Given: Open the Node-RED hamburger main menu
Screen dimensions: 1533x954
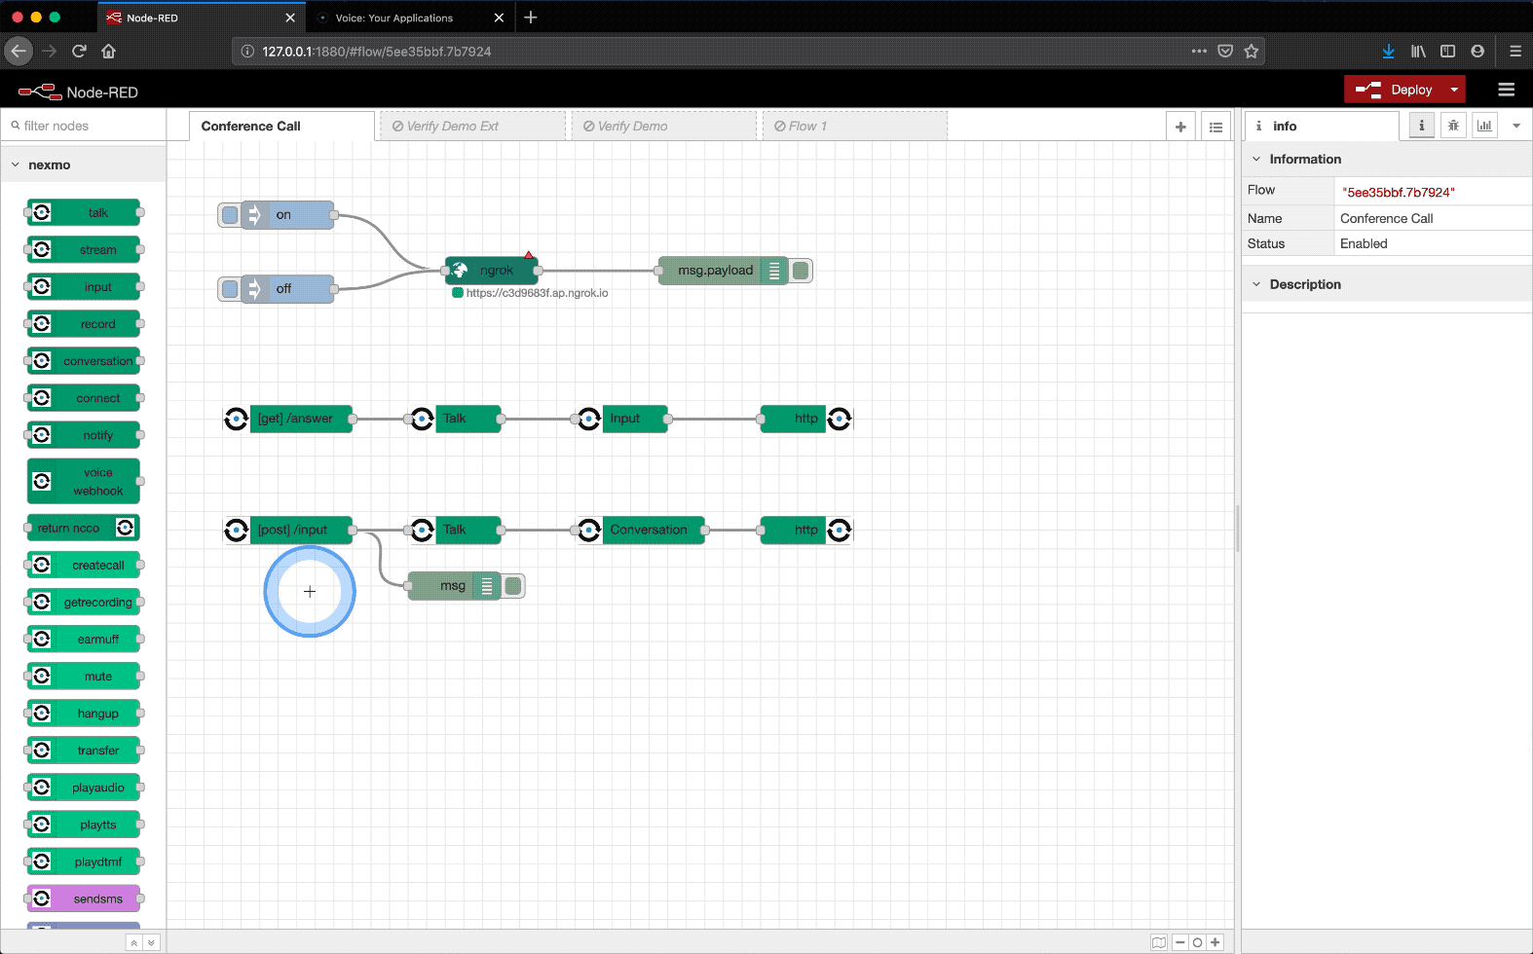Looking at the screenshot, I should coord(1506,90).
